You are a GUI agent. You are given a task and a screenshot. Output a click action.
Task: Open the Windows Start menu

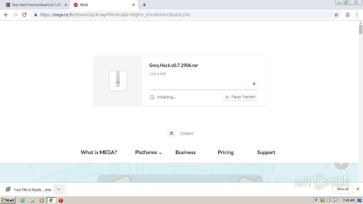8,200
